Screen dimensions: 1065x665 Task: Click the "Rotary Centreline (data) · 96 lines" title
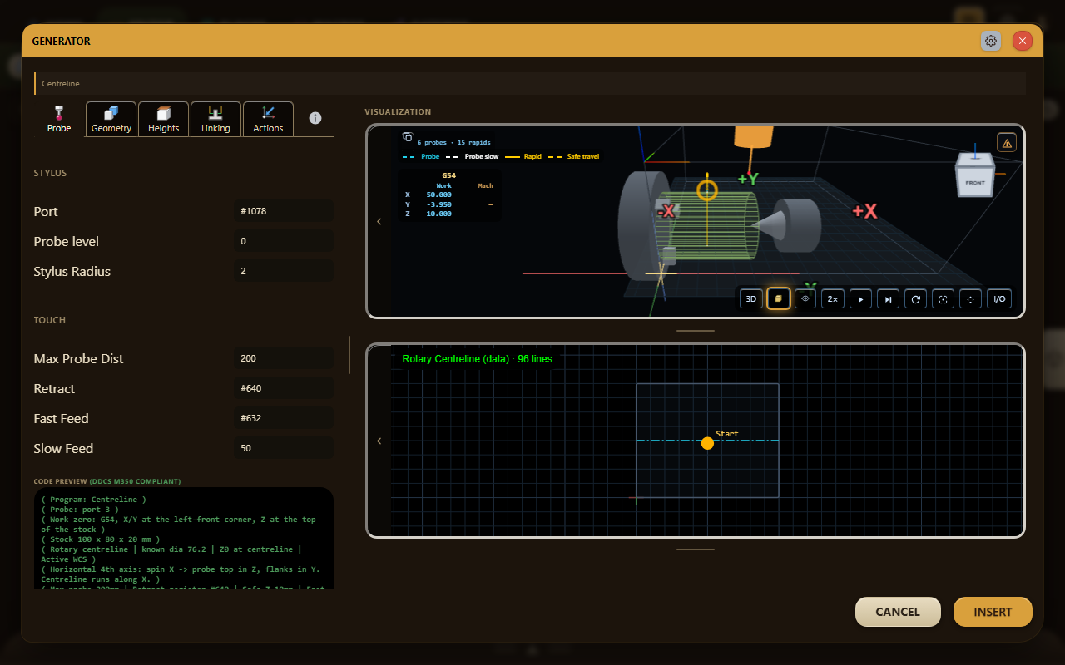click(x=477, y=359)
